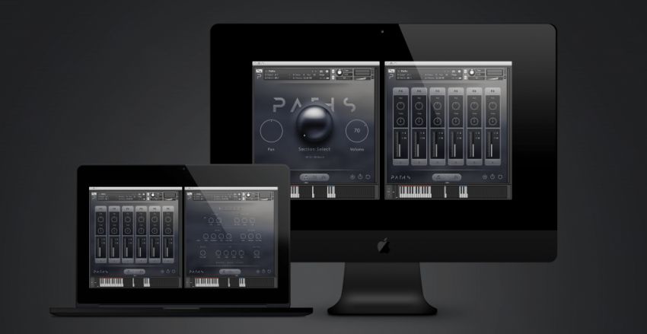Click bottom button of second channel in iMac mixer

click(419, 163)
